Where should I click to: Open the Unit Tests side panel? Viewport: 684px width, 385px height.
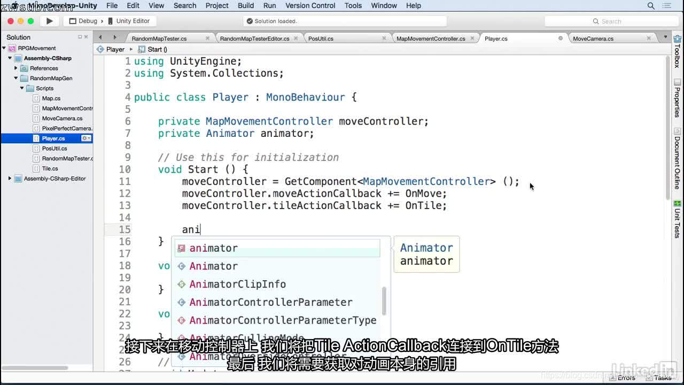tap(677, 219)
